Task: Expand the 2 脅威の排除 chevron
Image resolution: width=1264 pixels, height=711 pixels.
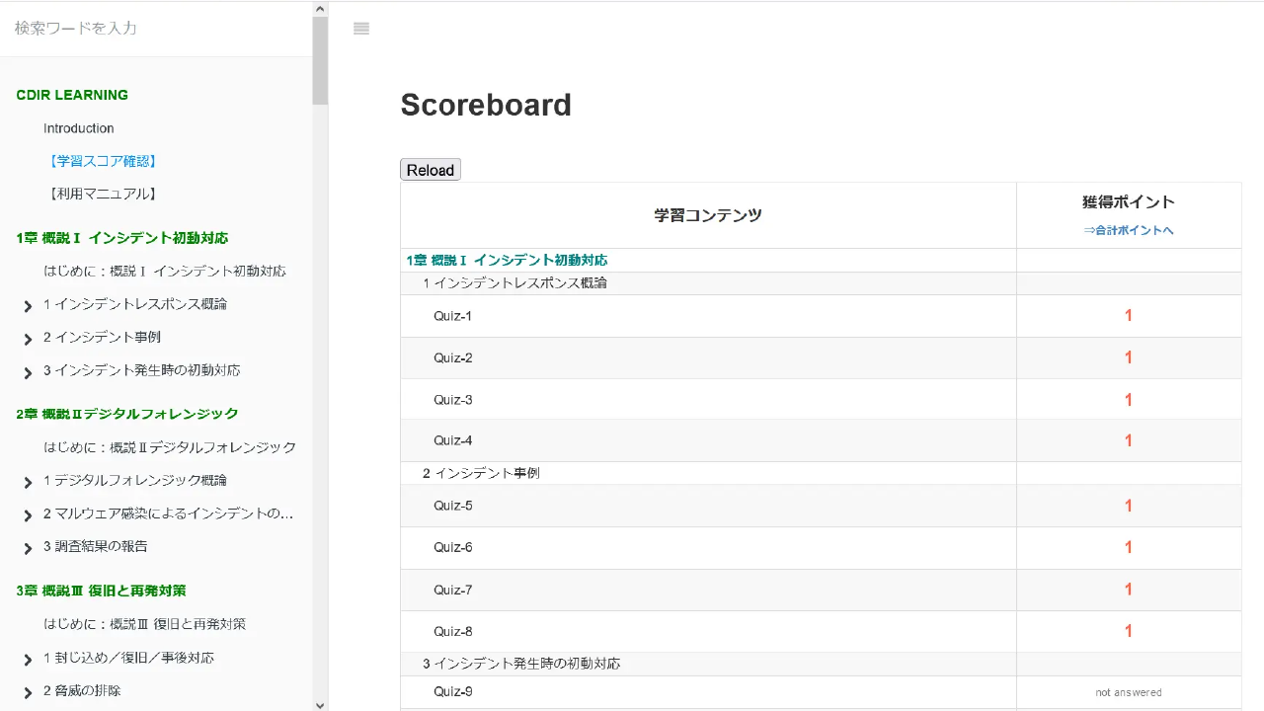Action: click(x=28, y=692)
